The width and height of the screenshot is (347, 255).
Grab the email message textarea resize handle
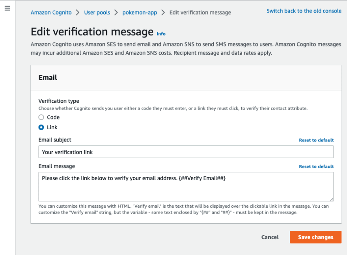pos(332,199)
